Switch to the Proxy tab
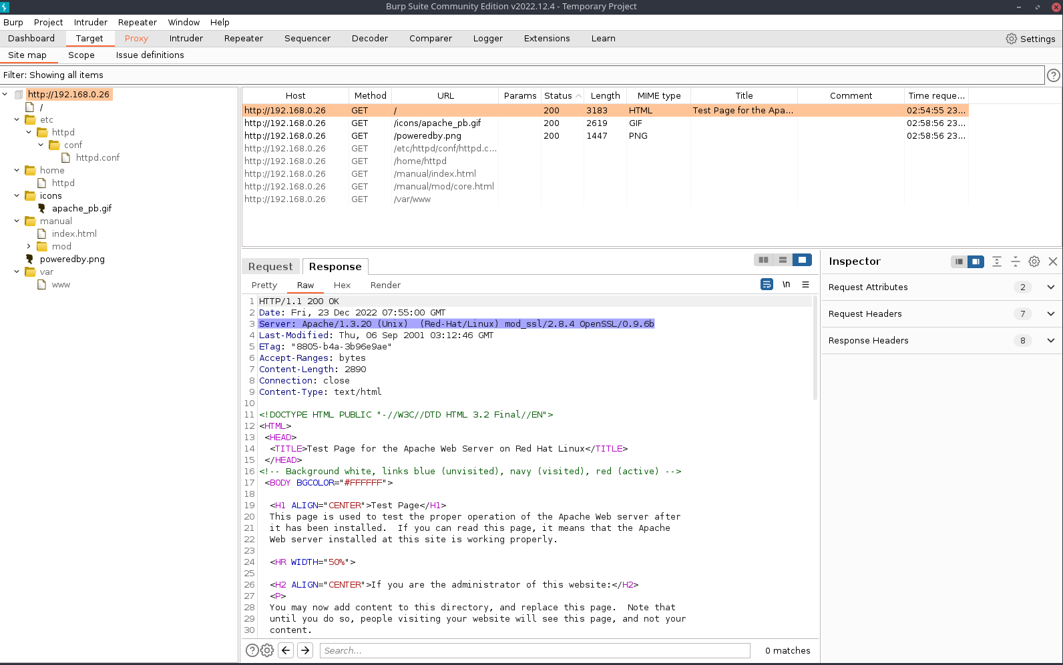Viewport: 1063px width, 665px height. click(x=136, y=39)
